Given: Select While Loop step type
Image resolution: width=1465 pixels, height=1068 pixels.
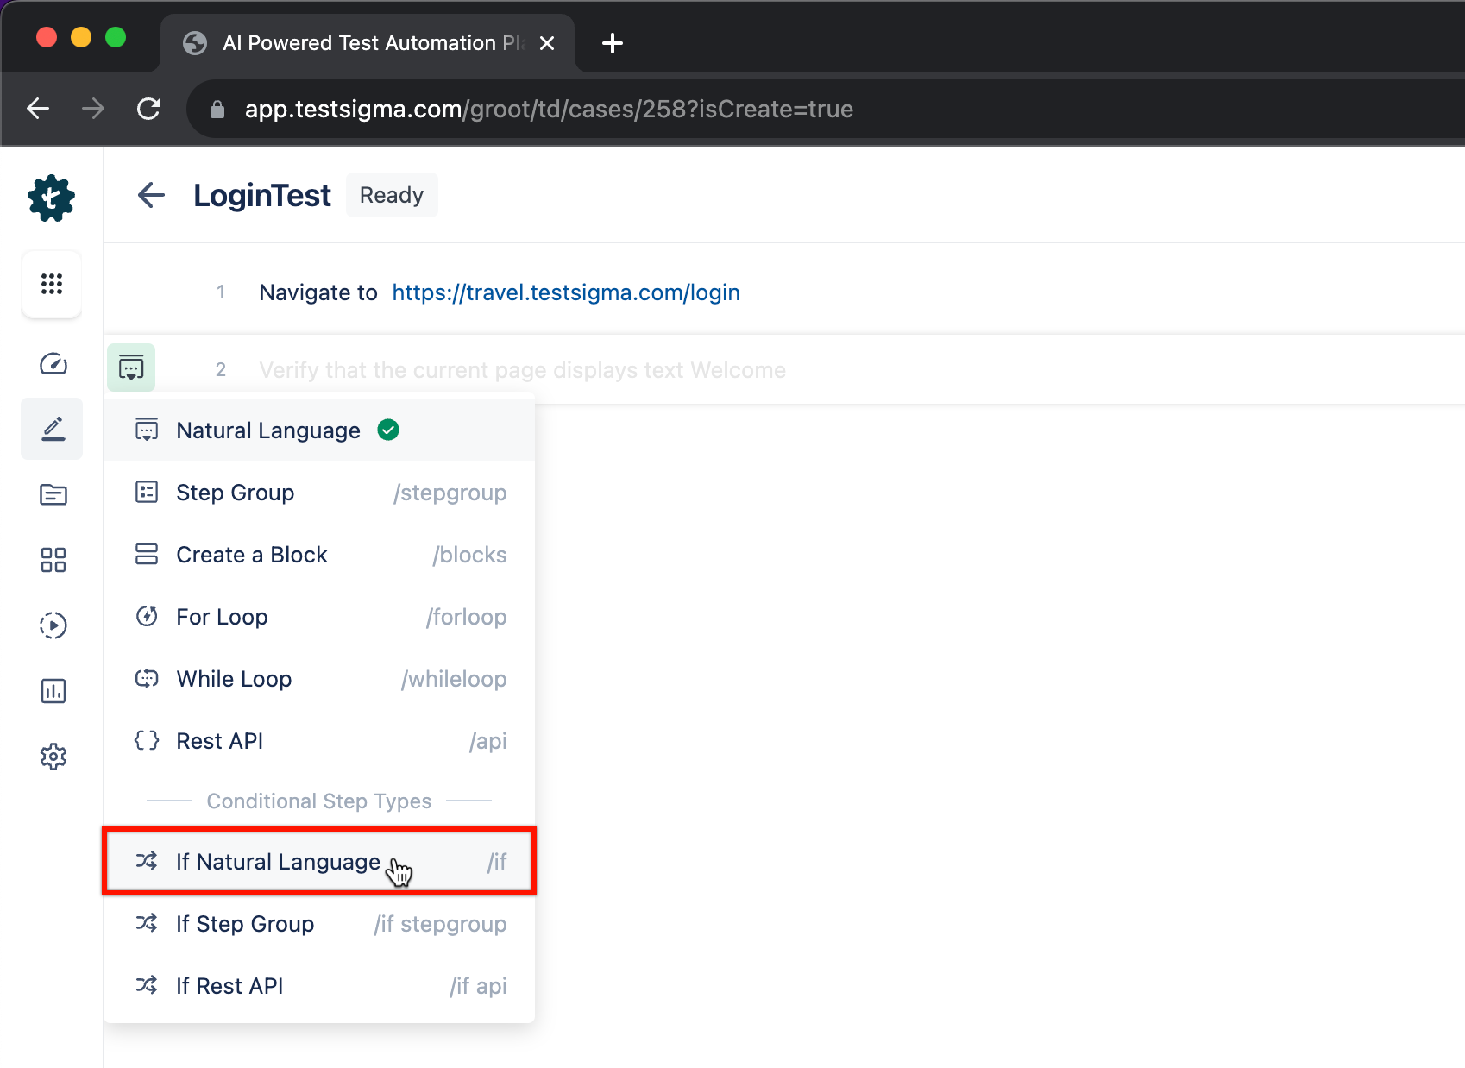Looking at the screenshot, I should pyautogui.click(x=319, y=679).
